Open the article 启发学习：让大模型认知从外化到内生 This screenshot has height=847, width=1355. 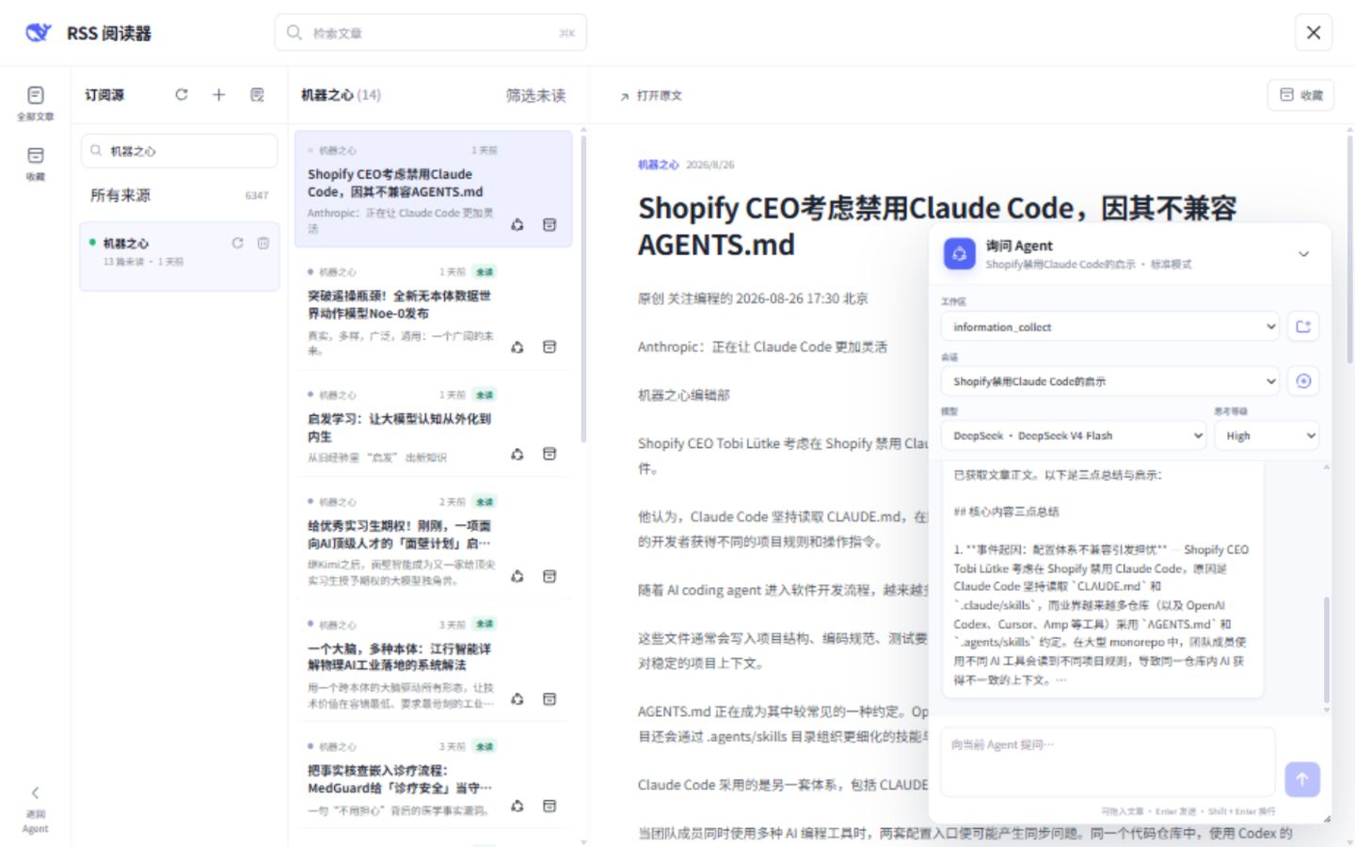(399, 427)
